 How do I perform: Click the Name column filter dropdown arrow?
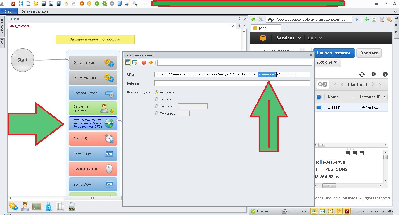tap(354, 97)
